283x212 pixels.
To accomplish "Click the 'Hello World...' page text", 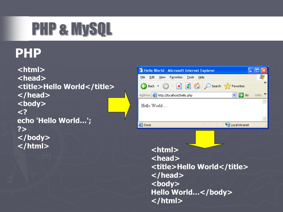I will (x=154, y=106).
